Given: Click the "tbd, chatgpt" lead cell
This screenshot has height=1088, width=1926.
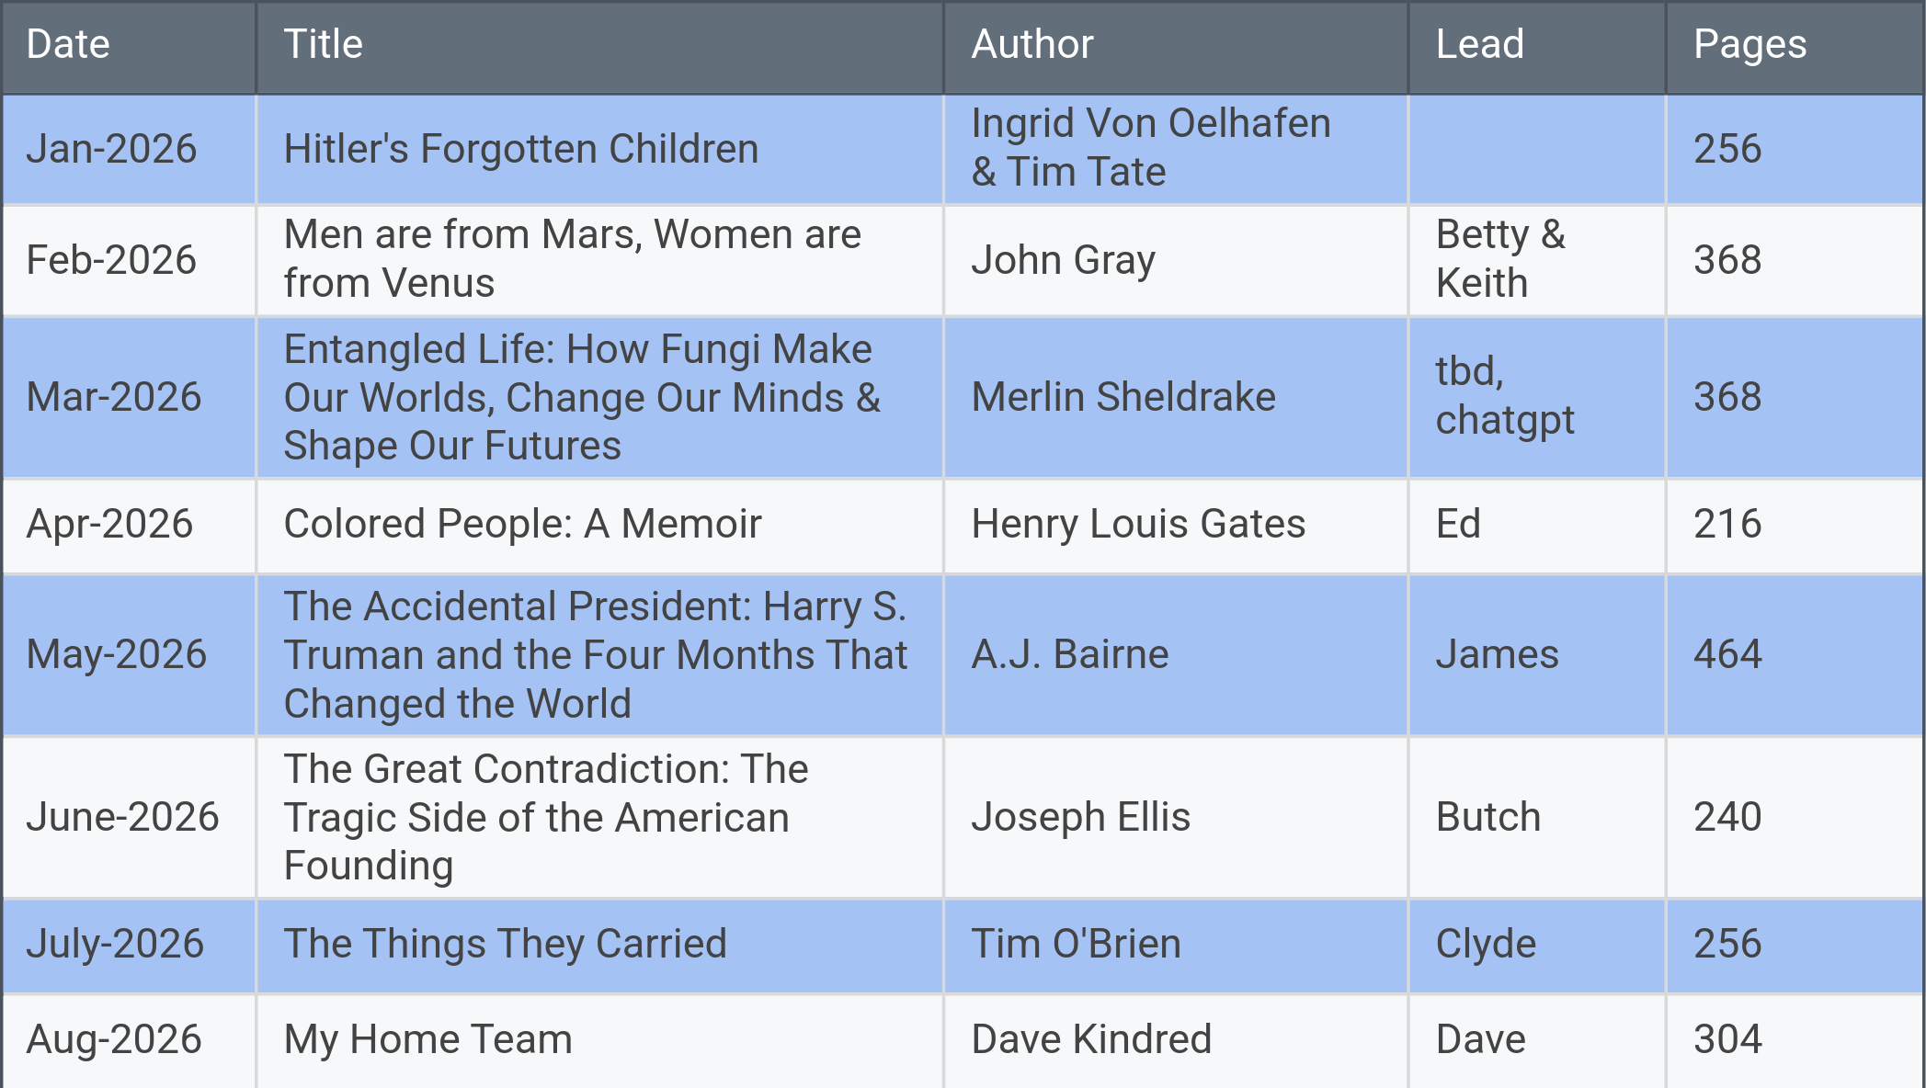Looking at the screenshot, I should [x=1505, y=396].
